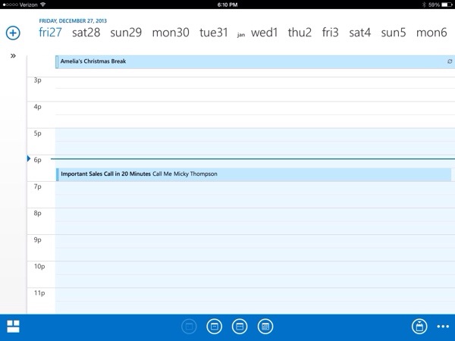This screenshot has height=341, width=455.
Task: Select fri3 in the date strip
Action: pos(330,32)
